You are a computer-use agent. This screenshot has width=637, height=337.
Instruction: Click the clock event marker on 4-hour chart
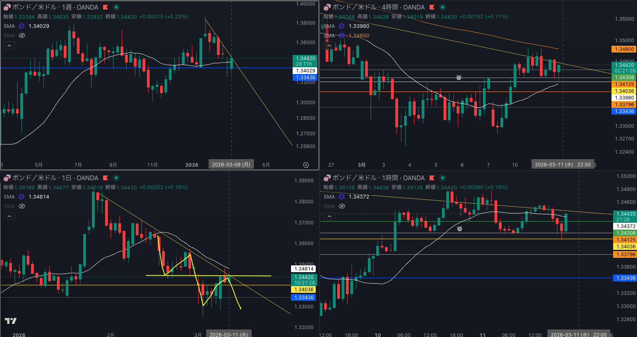click(x=459, y=78)
